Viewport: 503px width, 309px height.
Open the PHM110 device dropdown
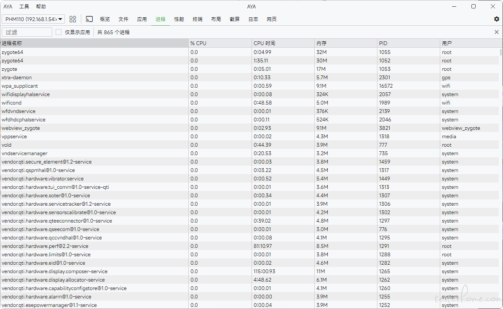(34, 19)
